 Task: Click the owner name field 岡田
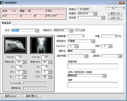click(32, 11)
